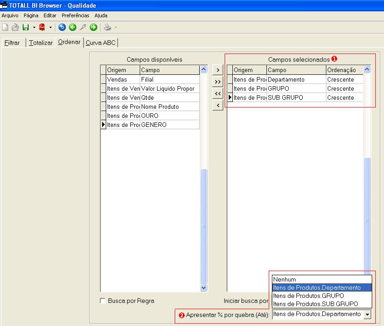Click the Campos disponíveis scroll up arrow
The height and width of the screenshot is (326, 384).
pyautogui.click(x=203, y=69)
